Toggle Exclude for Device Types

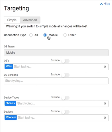tap(65, 98)
